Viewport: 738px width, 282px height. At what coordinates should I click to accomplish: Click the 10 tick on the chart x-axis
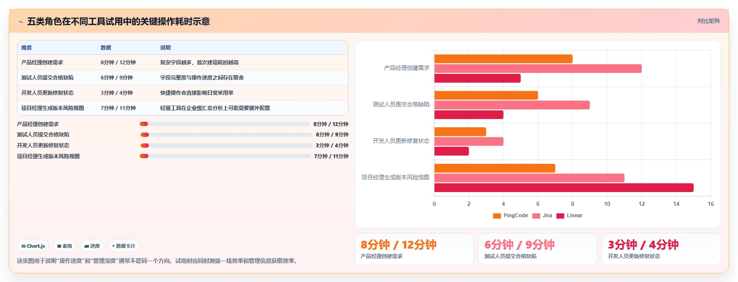[607, 204]
